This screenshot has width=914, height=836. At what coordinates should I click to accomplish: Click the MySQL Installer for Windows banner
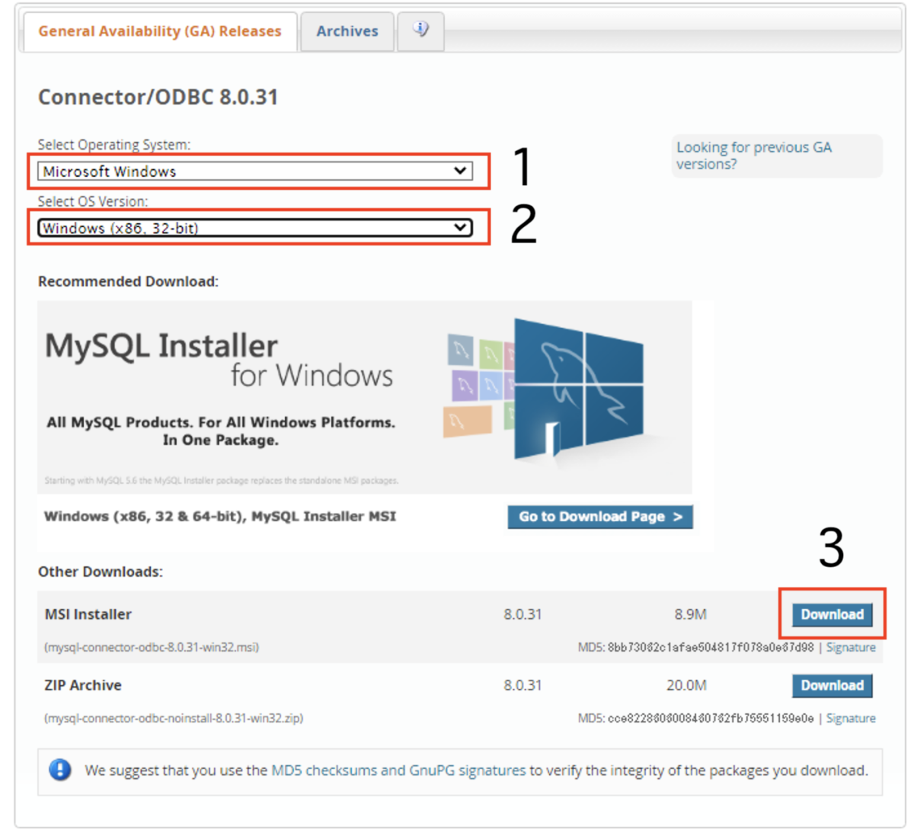pos(365,397)
